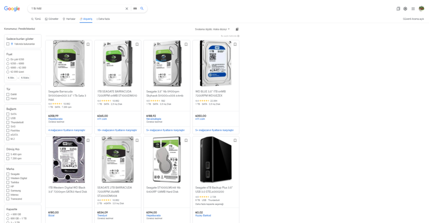429x223 pixels.
Task: Check the SATA connection filter
Action: pos(8,114)
